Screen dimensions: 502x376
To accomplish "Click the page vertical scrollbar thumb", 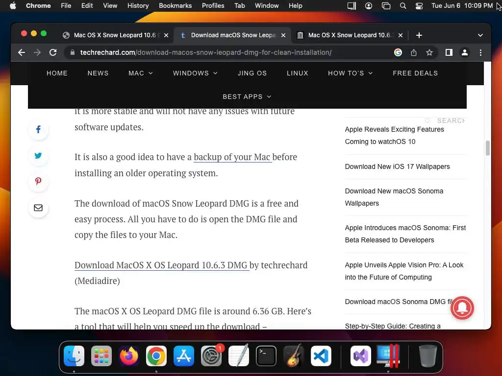I will tap(487, 148).
